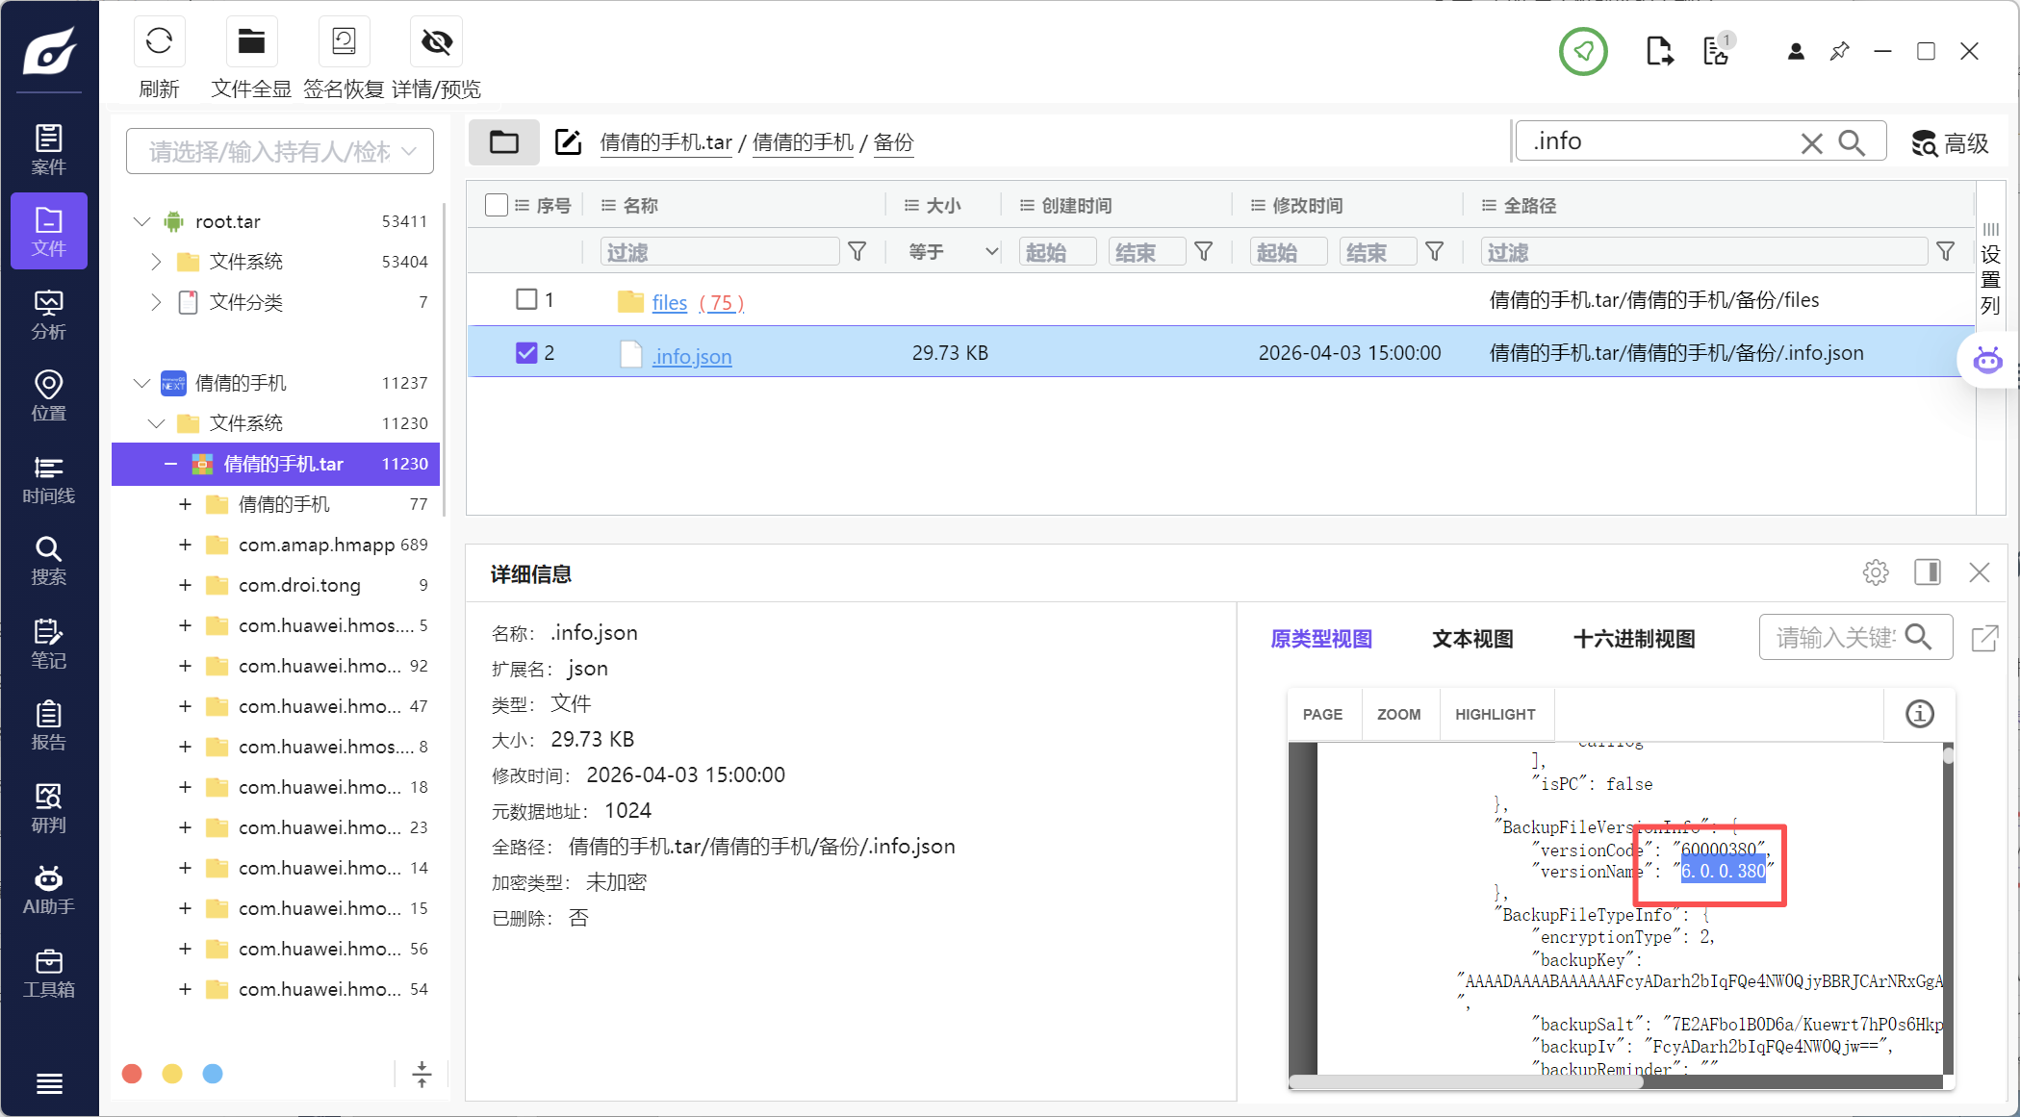Open the 持有人/检材 selection dropdown
2020x1117 pixels.
(x=280, y=151)
